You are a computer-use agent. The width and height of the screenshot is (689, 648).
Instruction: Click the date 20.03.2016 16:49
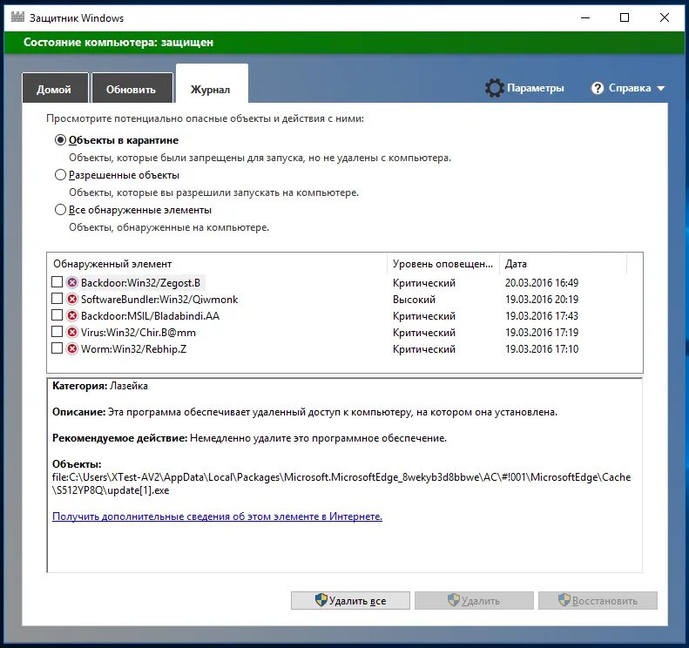(x=542, y=283)
